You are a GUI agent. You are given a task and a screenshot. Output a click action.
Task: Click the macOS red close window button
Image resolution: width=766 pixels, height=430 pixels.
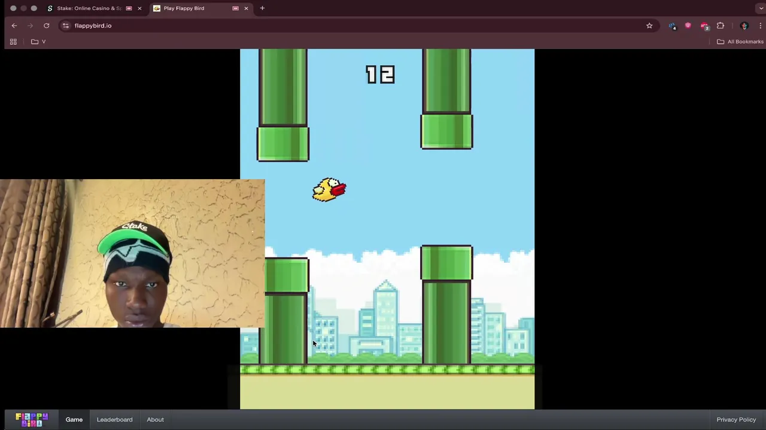(x=13, y=8)
